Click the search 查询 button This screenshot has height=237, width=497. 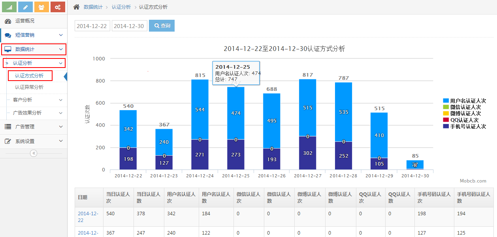[162, 26]
